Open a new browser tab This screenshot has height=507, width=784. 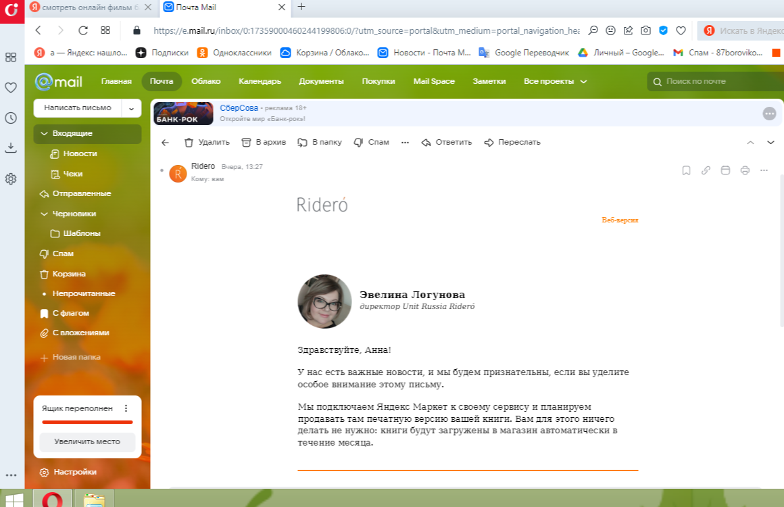301,7
